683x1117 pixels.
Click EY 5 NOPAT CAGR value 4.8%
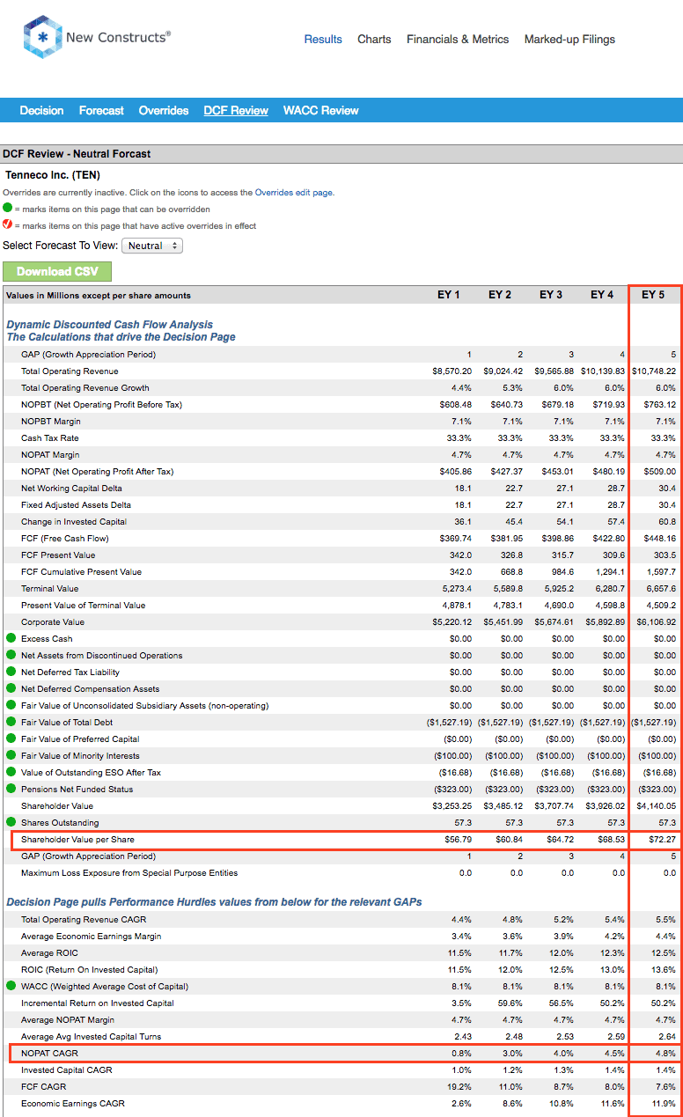pyautogui.click(x=666, y=1053)
